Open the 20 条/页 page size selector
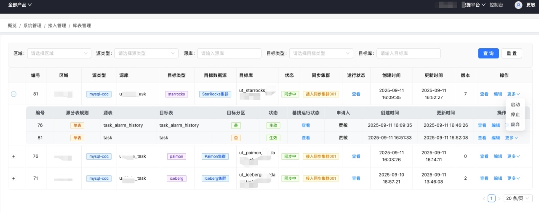 pos(518,198)
